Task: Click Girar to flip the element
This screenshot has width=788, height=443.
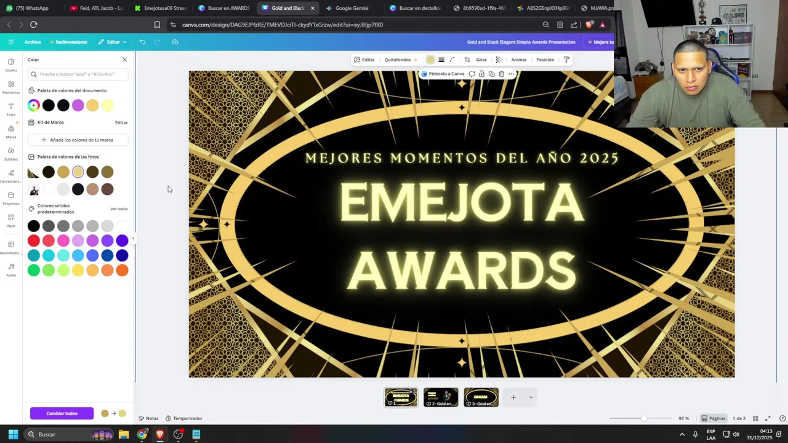Action: pos(481,60)
